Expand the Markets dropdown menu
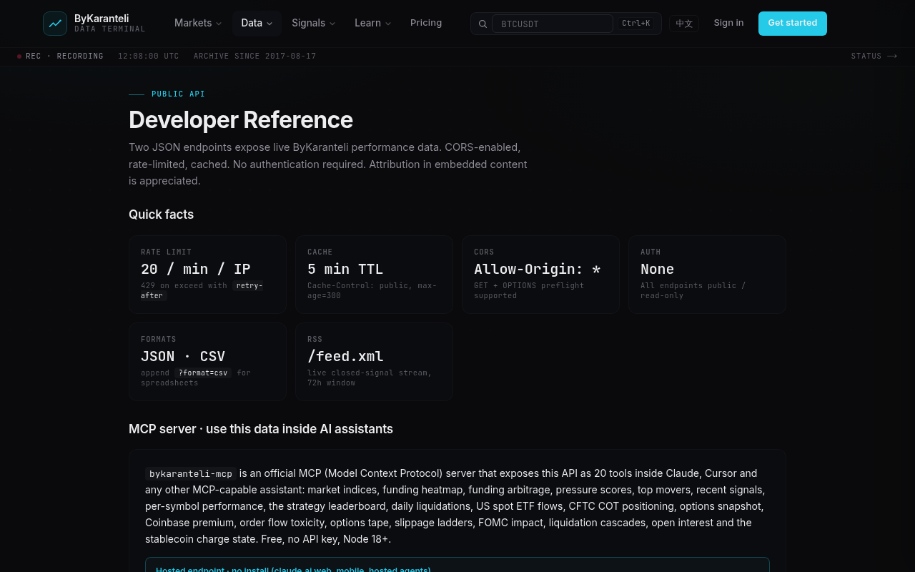 click(198, 23)
